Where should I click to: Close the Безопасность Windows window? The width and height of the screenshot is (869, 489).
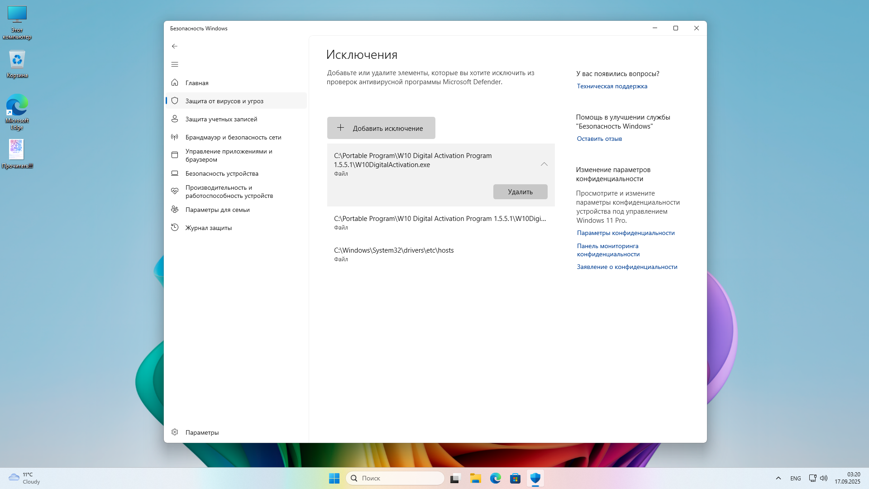click(696, 28)
